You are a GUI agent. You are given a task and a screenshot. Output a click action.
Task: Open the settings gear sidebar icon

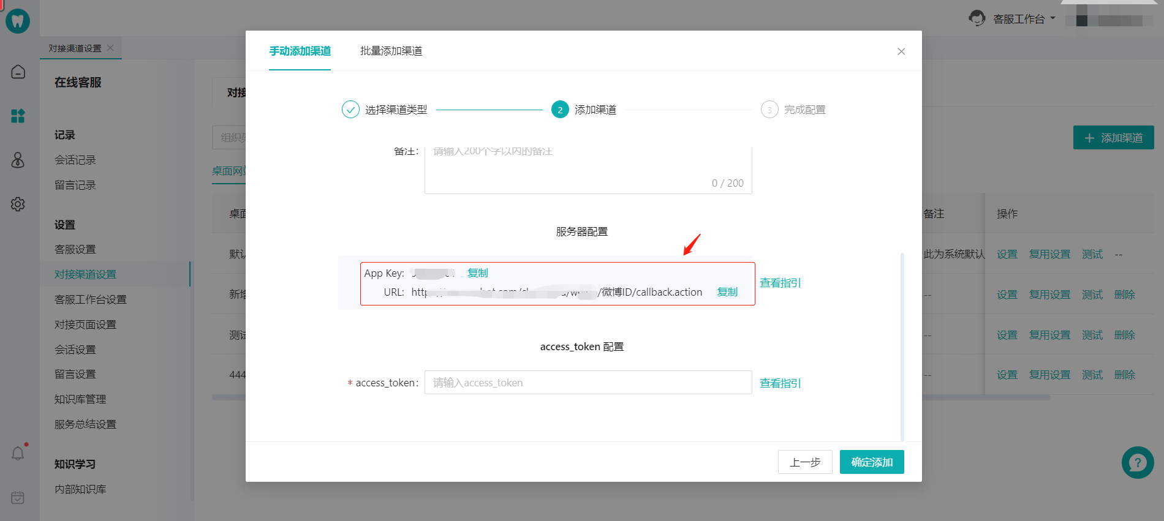pyautogui.click(x=18, y=204)
